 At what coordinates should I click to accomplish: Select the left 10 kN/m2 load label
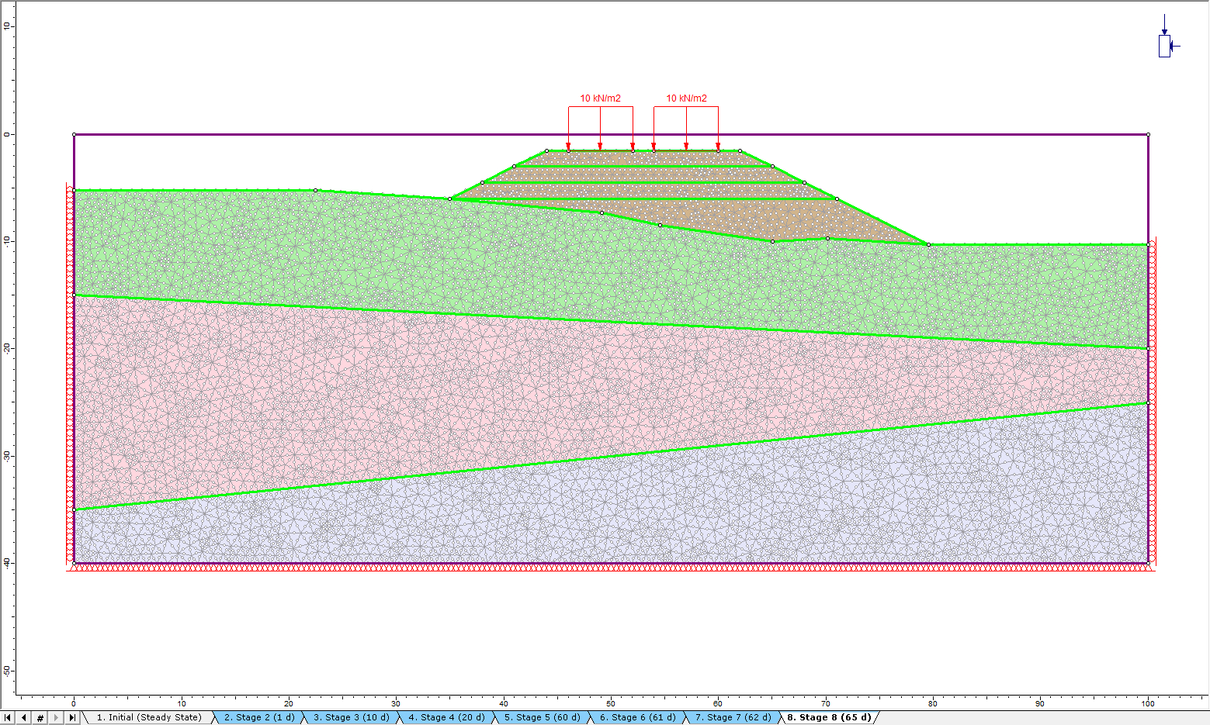(x=600, y=98)
